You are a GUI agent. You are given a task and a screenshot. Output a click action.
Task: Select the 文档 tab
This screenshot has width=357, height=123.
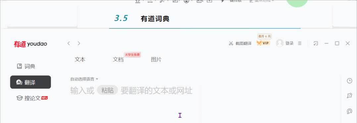118,60
